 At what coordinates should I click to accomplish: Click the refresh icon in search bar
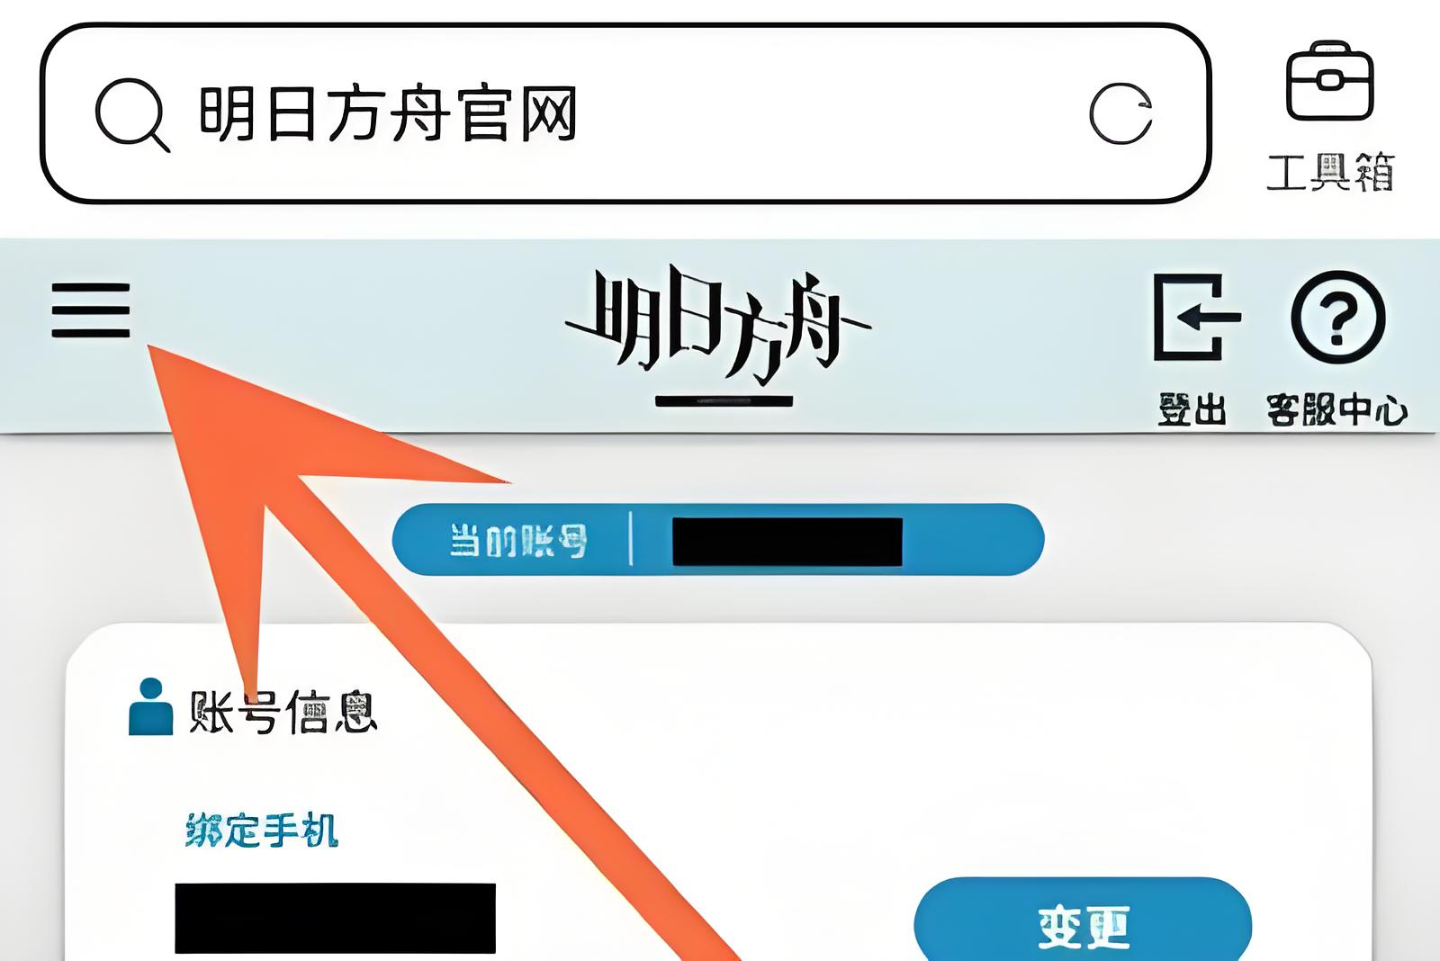[1120, 114]
